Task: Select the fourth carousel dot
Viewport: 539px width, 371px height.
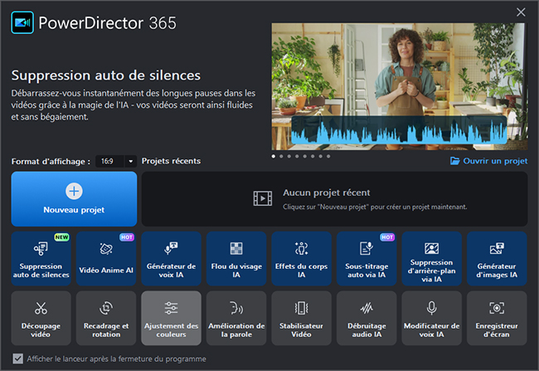Action: pos(297,156)
